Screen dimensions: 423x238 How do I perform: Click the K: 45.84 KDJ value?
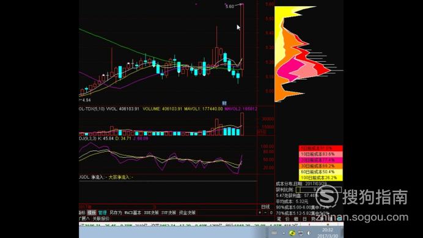click(x=106, y=139)
